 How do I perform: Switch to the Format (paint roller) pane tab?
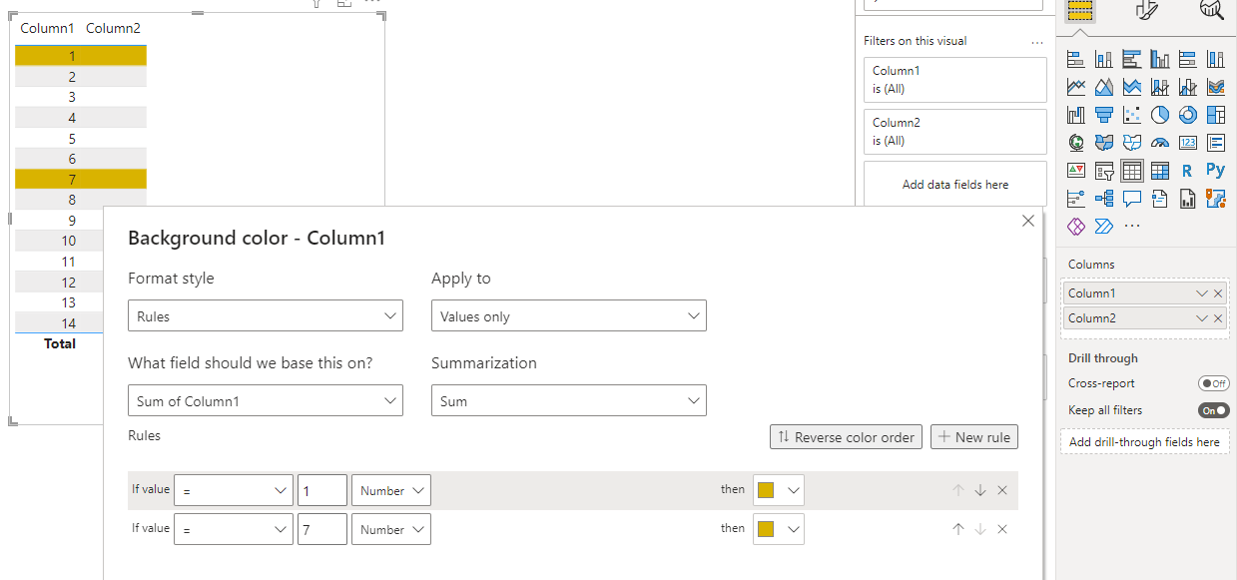1147,10
